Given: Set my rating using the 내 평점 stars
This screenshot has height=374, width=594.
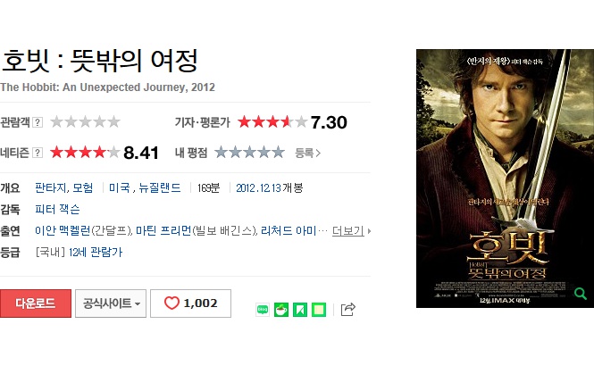Looking at the screenshot, I should pos(249,153).
